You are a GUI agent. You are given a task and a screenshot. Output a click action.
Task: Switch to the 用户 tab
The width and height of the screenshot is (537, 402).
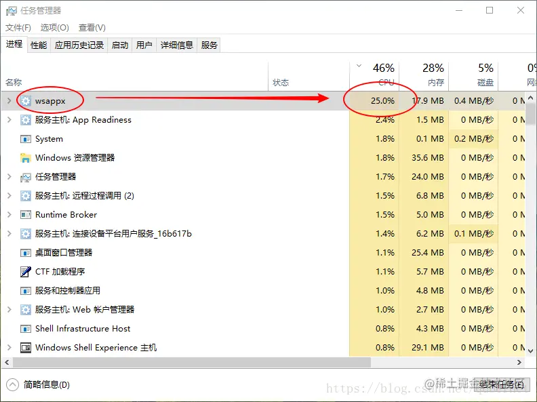[x=144, y=45]
